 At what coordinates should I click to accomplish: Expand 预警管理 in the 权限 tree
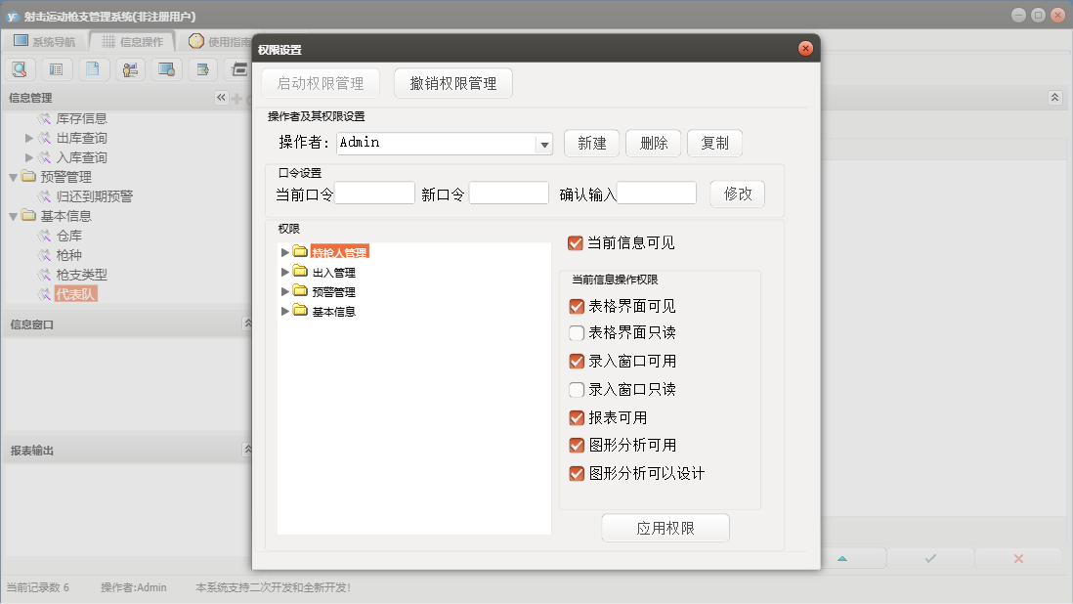coord(285,291)
